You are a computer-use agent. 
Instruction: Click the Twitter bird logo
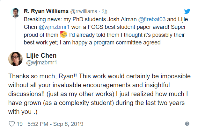pyautogui.click(x=187, y=11)
